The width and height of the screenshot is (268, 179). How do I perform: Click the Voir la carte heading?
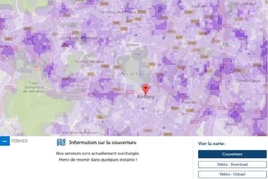212,143
